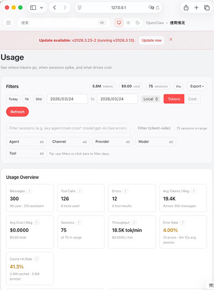The image size is (214, 290).
Task: Toggle the Safari sidebar
Action: (33, 8)
